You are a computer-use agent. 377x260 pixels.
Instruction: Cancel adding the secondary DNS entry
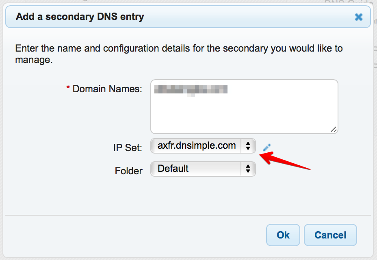[330, 235]
